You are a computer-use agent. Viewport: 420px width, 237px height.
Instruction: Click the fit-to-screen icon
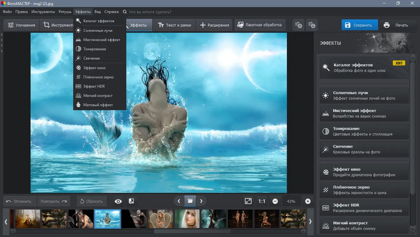(248, 201)
